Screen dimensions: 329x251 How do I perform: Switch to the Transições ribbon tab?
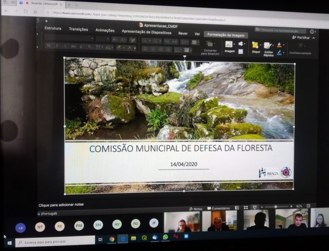point(79,29)
